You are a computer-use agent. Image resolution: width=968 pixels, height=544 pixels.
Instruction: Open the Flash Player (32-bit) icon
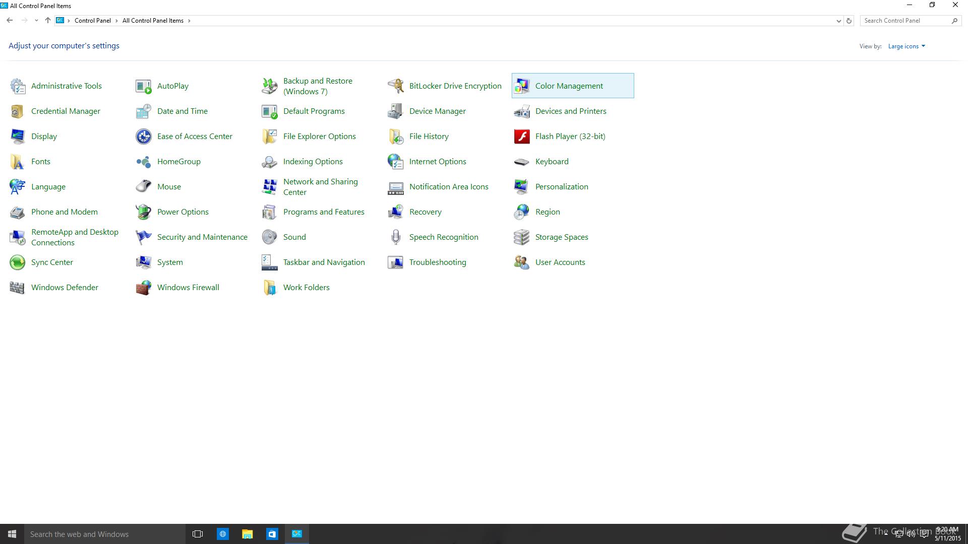(x=522, y=137)
